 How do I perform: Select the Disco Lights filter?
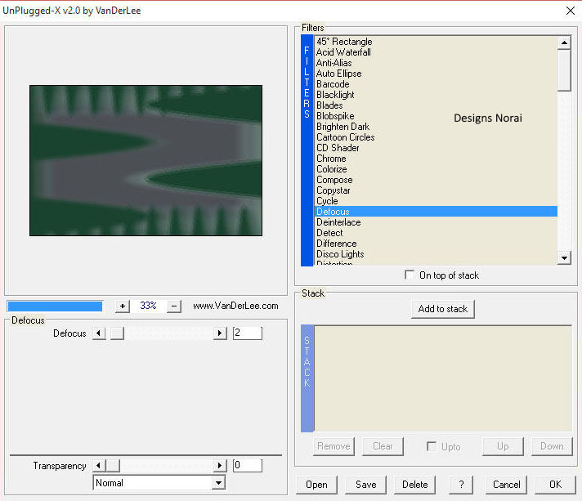[x=436, y=254]
